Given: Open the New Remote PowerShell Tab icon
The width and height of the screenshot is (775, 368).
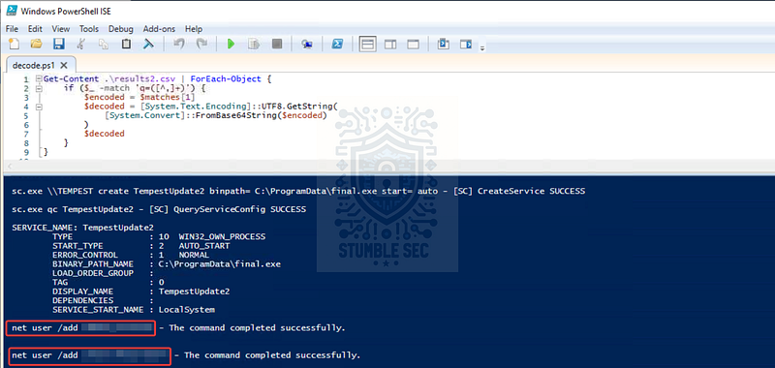Looking at the screenshot, I should (307, 45).
